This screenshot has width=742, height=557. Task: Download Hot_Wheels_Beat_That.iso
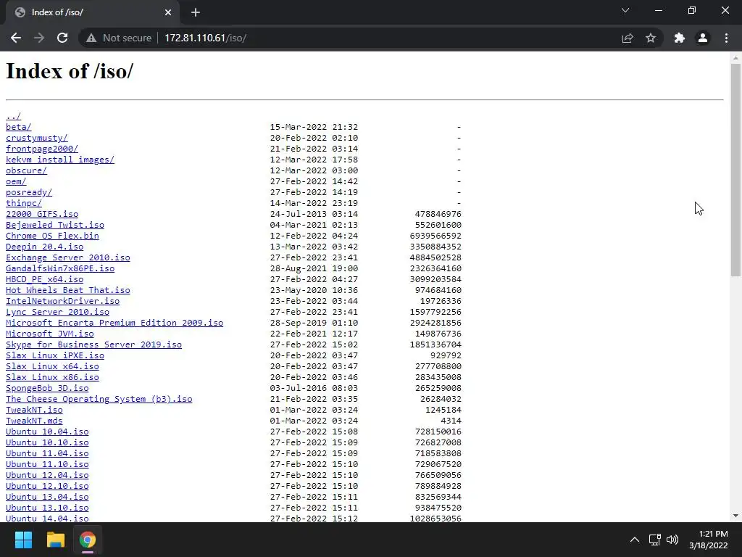68,290
